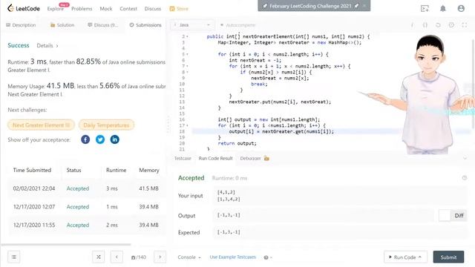Open submission Details link
Screen dimensions: 475x267
[47, 46]
